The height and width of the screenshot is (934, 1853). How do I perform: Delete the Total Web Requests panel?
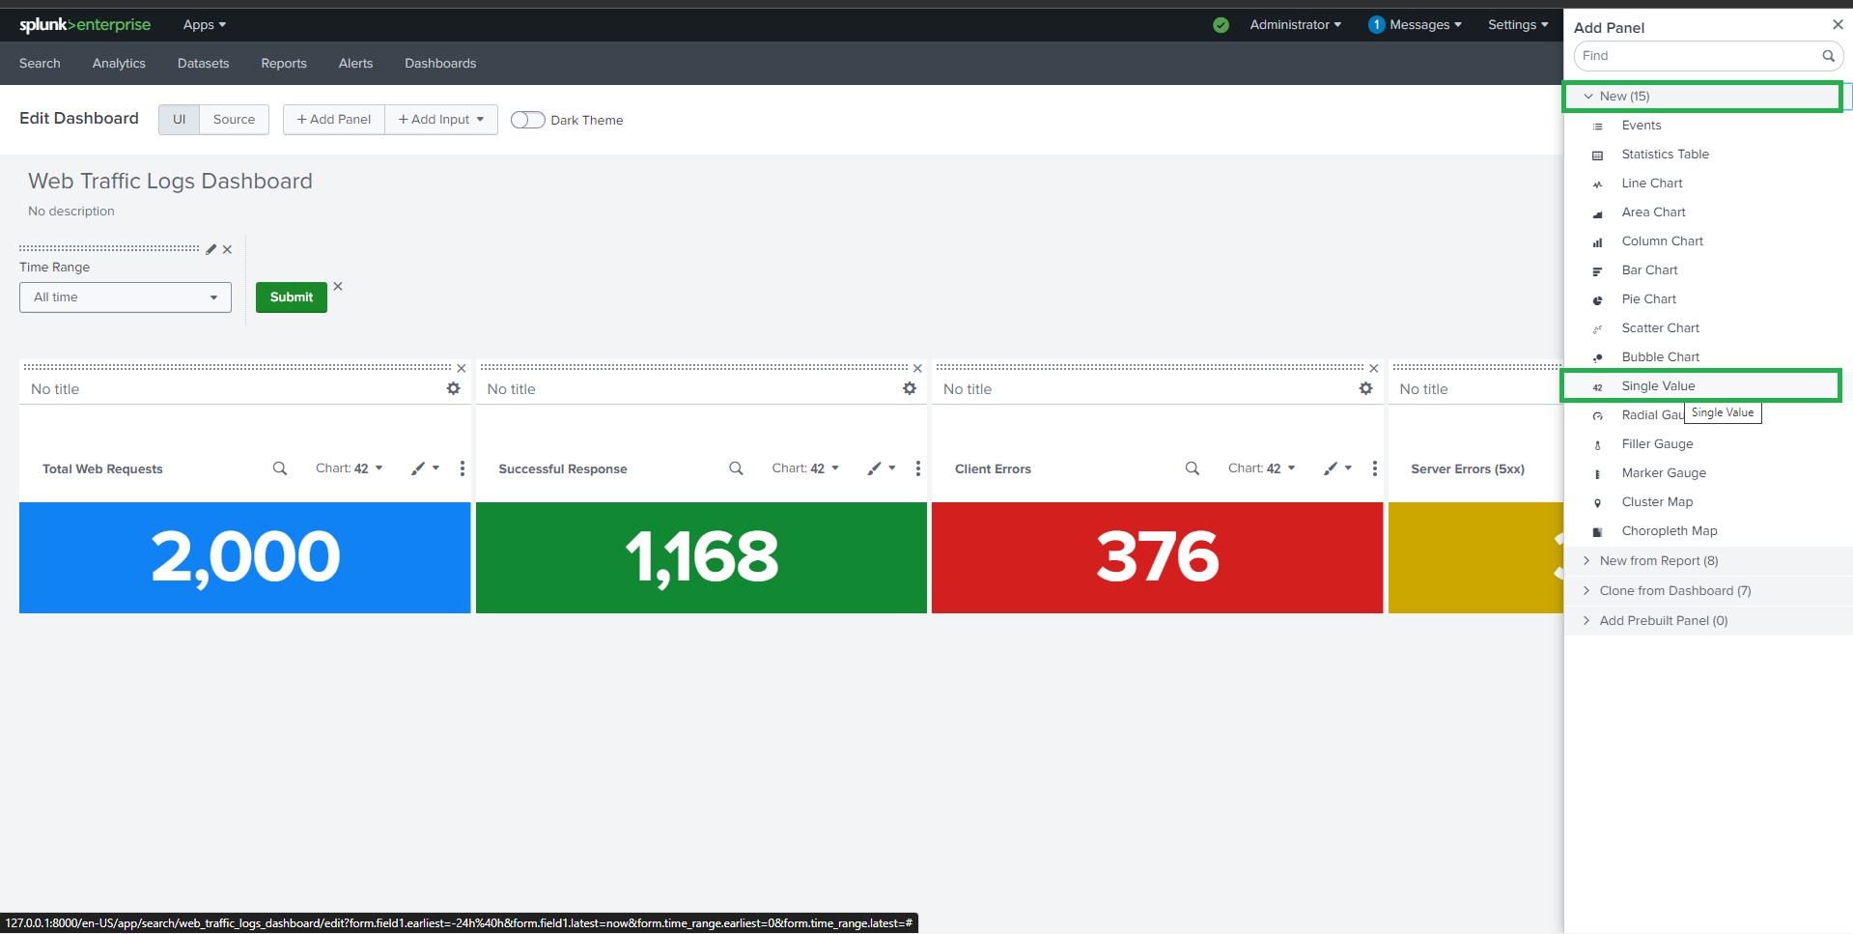462,368
